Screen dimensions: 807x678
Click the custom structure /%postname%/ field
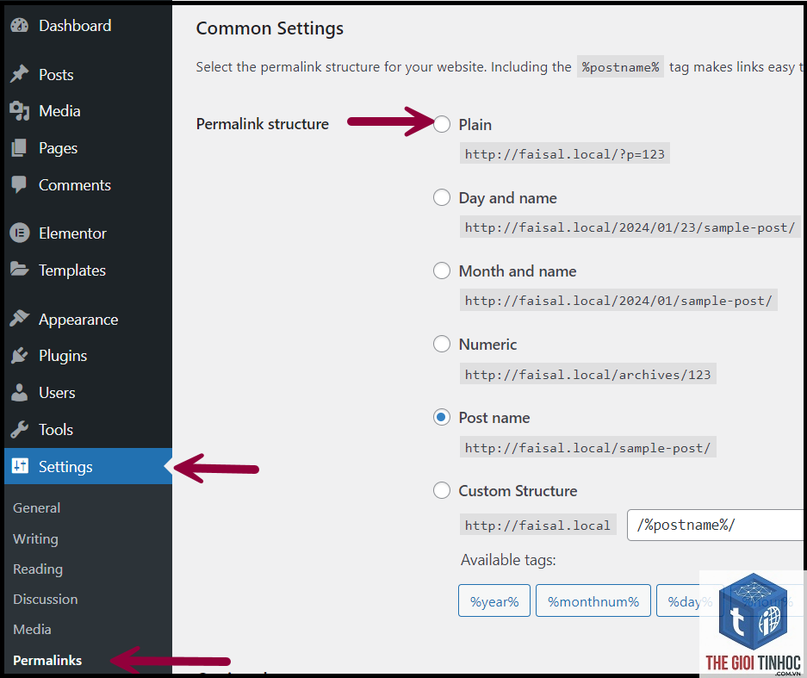pyautogui.click(x=716, y=526)
